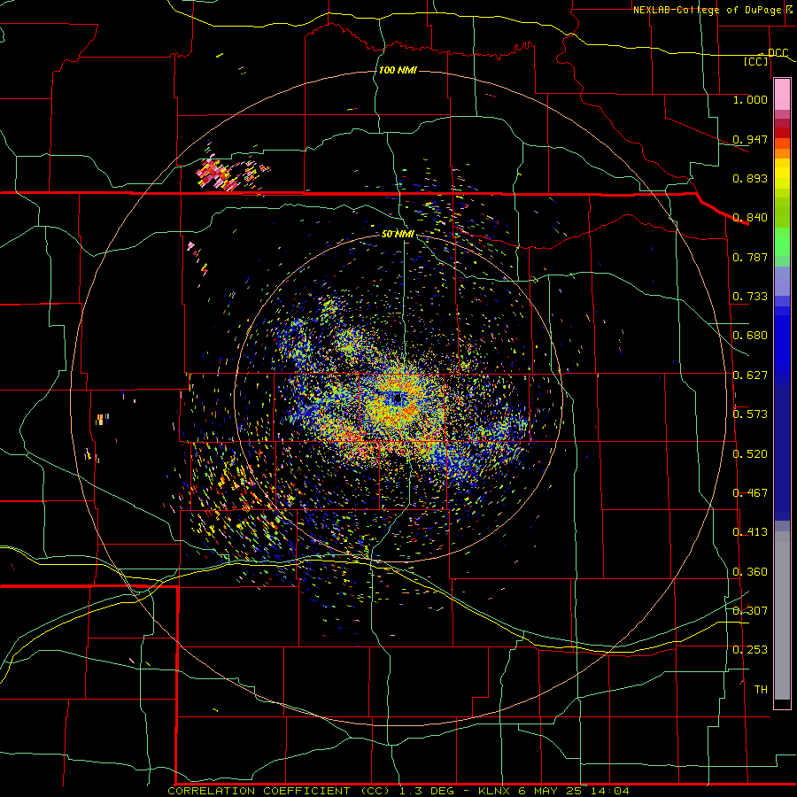Click the 0.893 scale value
The height and width of the screenshot is (797, 797).
(750, 178)
